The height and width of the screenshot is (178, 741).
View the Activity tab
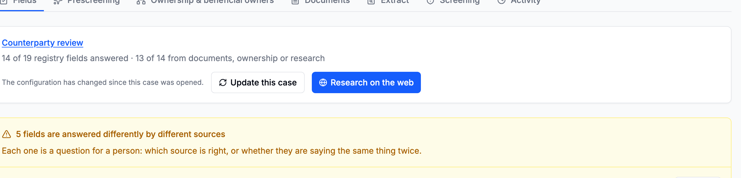point(519,2)
